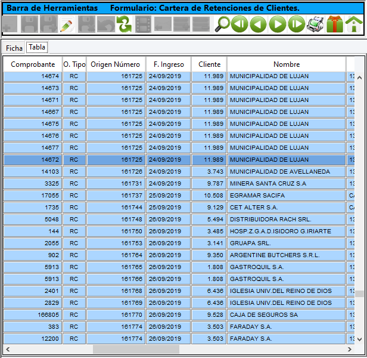Click the green gift box icon
Screen dimensions: 367x358
click(335, 24)
